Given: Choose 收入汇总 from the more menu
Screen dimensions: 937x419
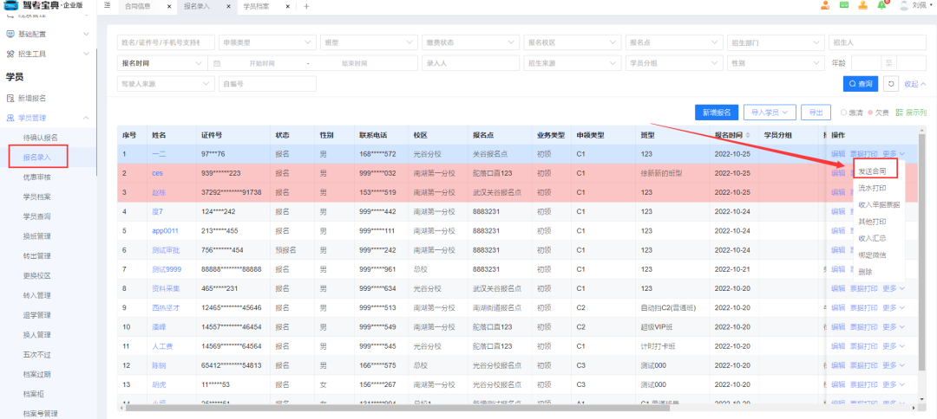Looking at the screenshot, I should click(872, 238).
